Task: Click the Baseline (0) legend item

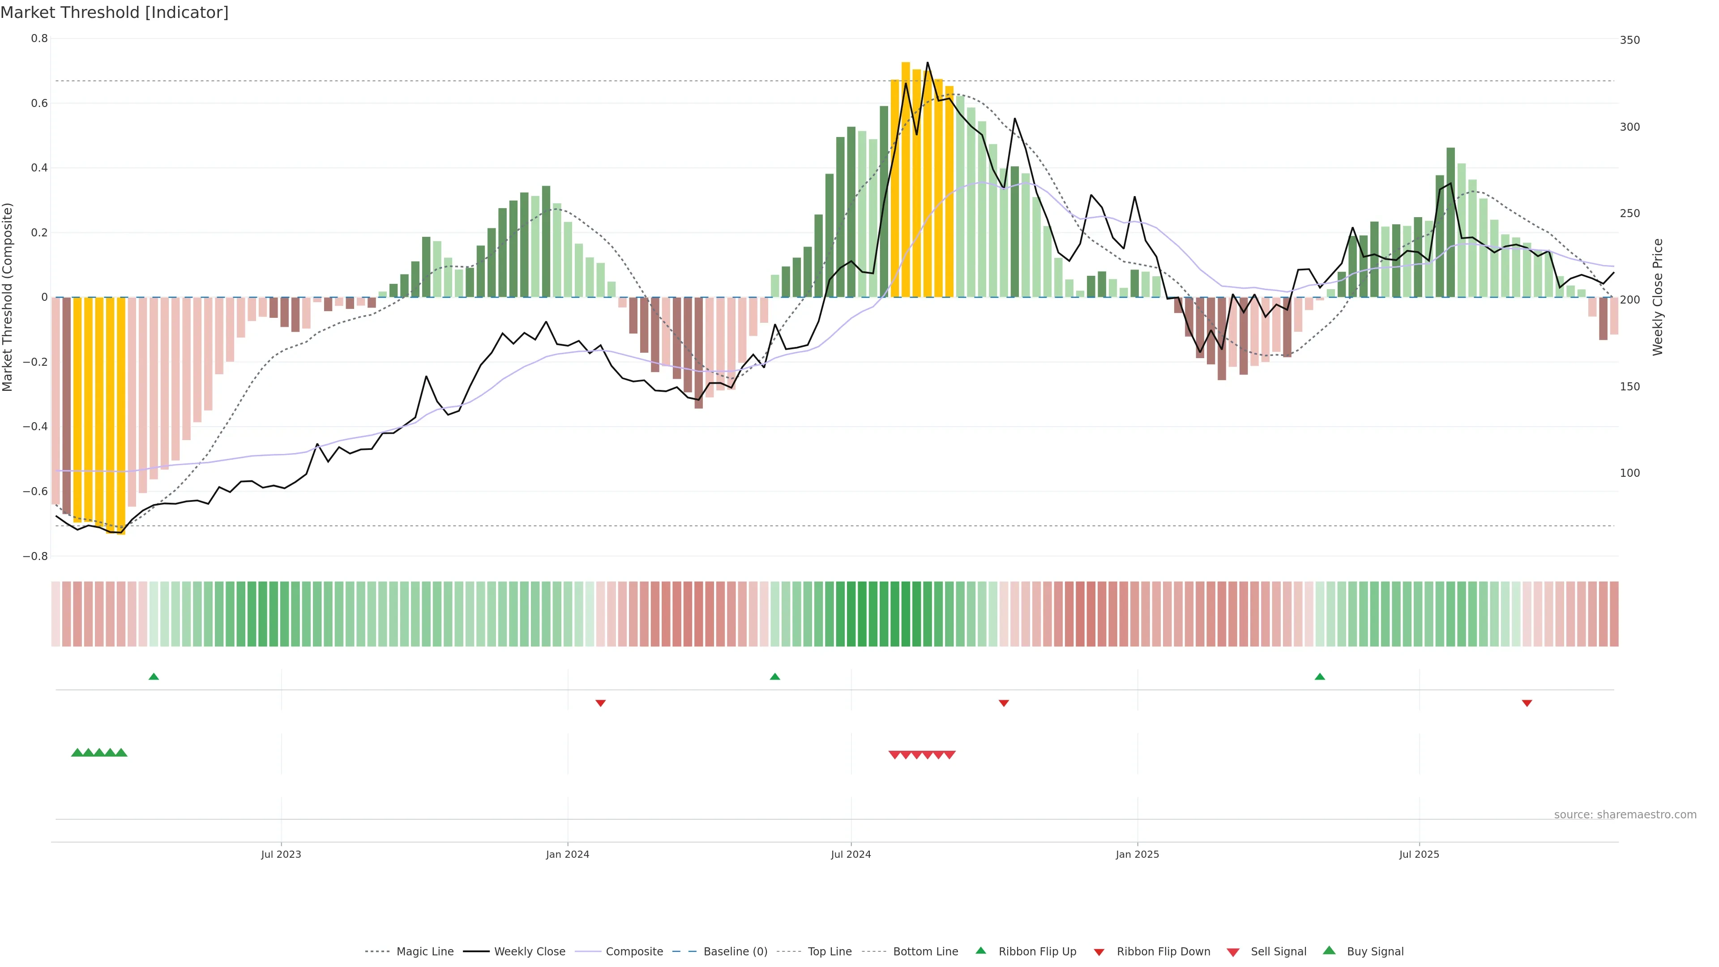Action: click(735, 952)
